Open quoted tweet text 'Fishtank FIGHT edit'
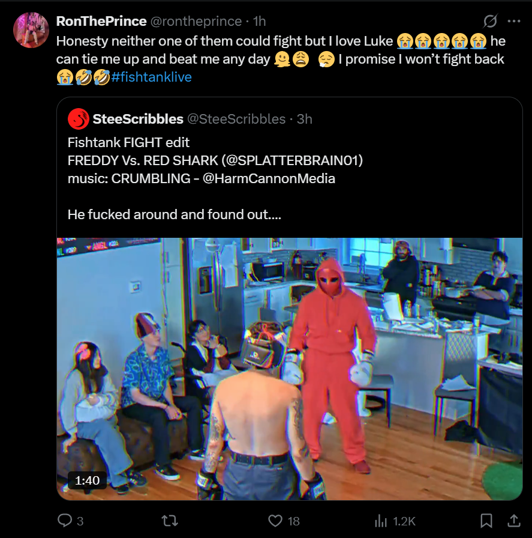This screenshot has width=532, height=538. click(128, 142)
